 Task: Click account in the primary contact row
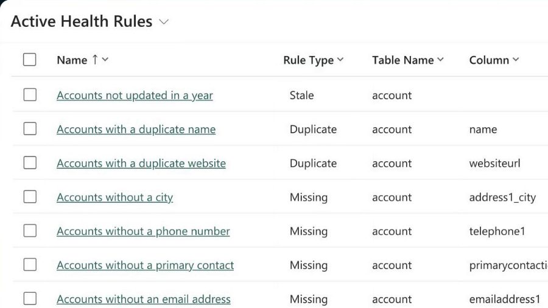point(392,265)
